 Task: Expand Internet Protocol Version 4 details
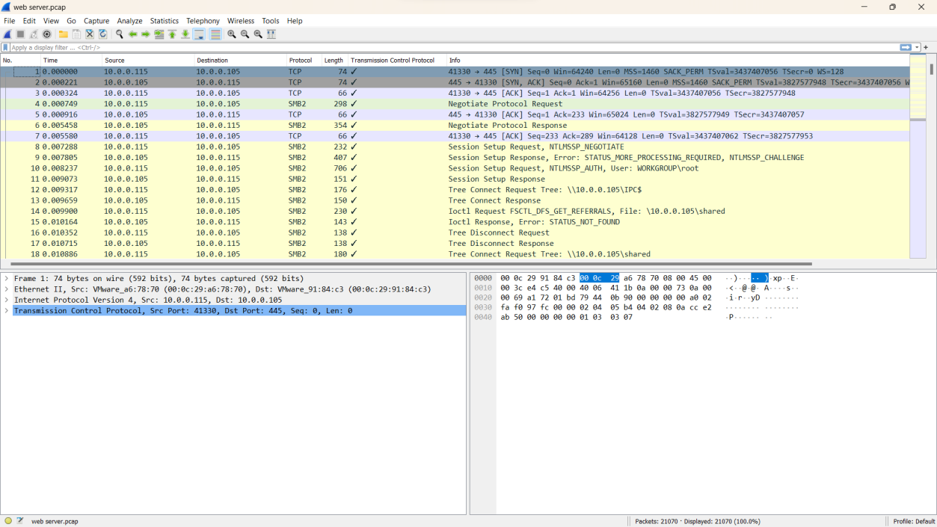point(7,300)
